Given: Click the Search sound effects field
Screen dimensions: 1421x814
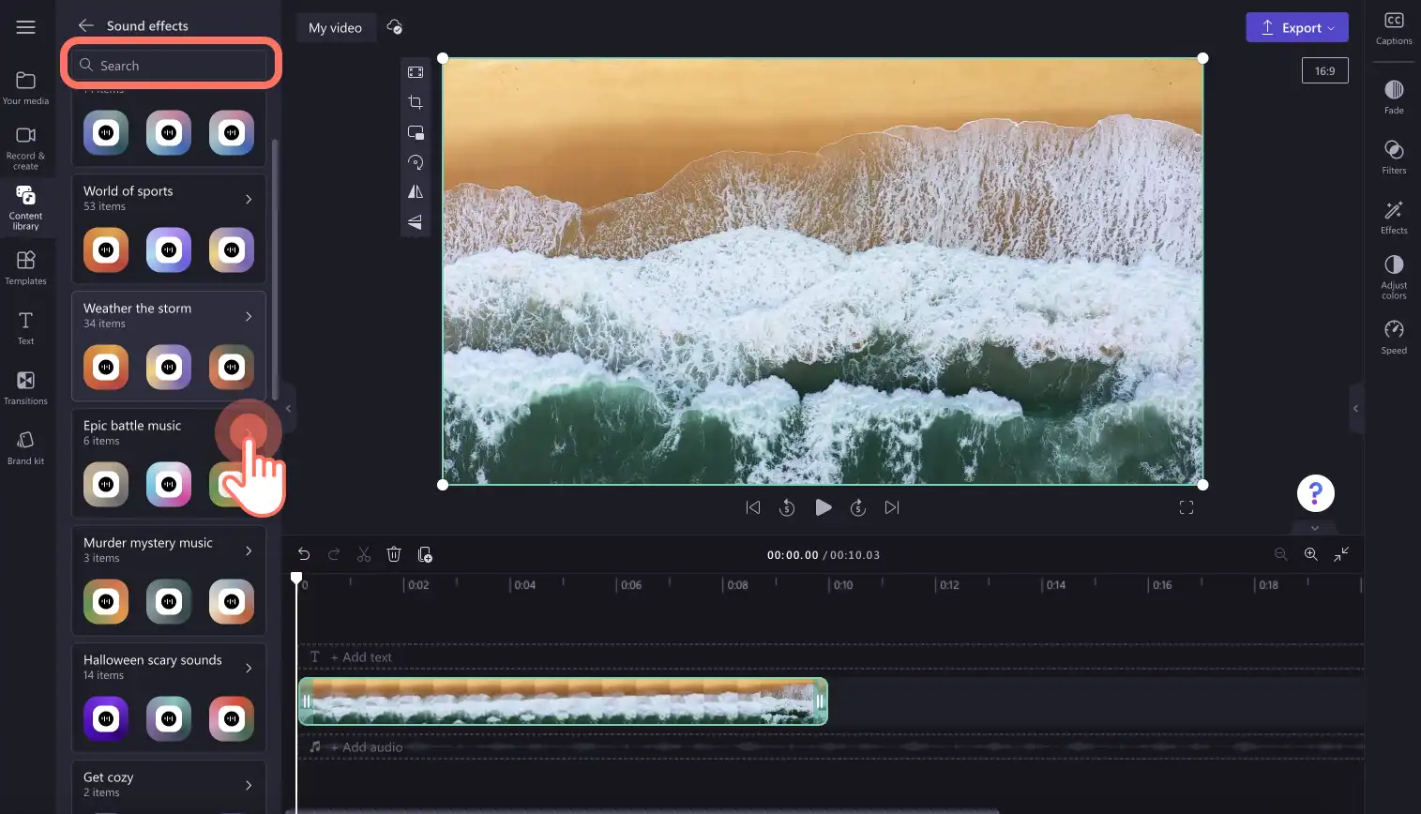Looking at the screenshot, I should 169,65.
